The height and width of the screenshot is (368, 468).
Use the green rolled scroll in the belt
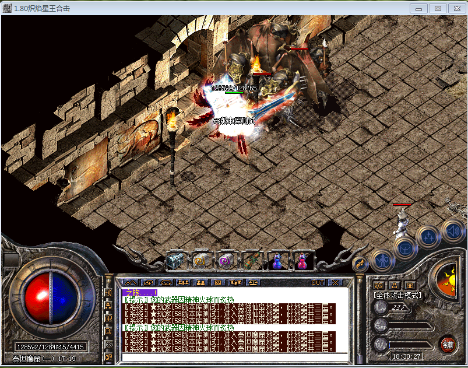click(x=252, y=261)
